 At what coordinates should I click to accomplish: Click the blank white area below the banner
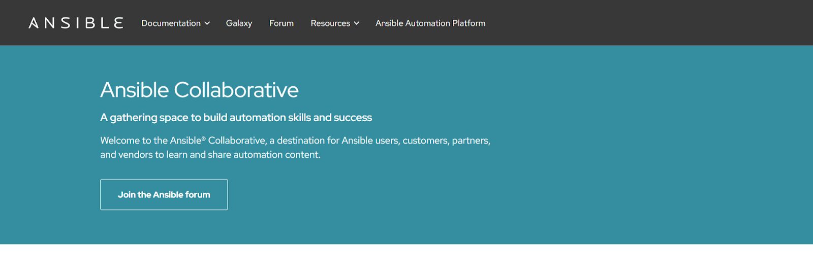click(x=407, y=262)
